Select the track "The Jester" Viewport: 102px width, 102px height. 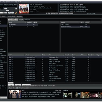point(55,72)
